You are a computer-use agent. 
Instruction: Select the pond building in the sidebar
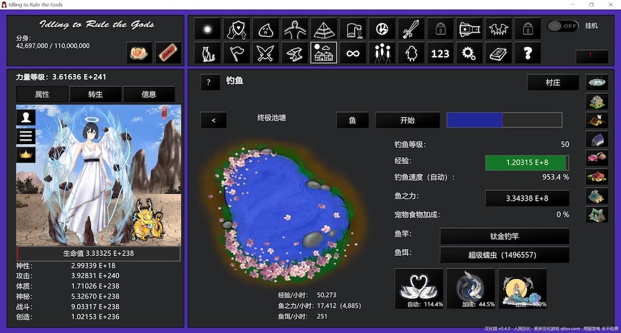597,83
